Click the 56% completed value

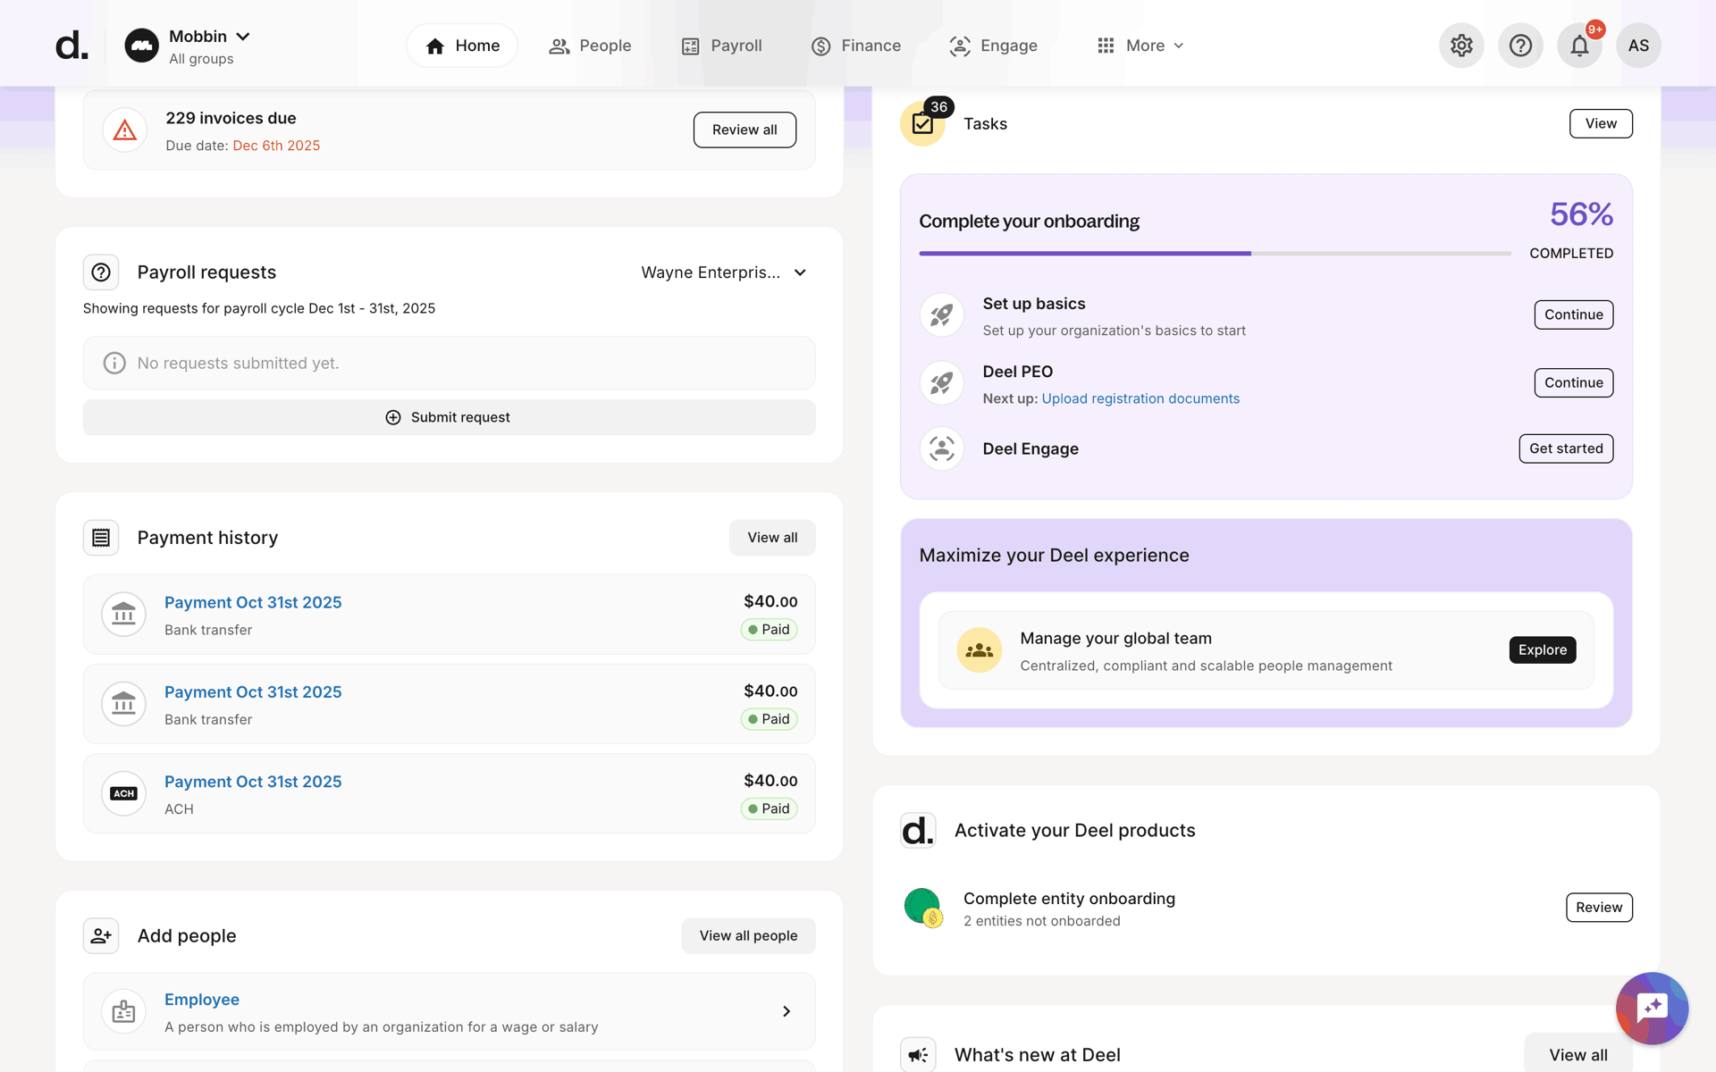1581,214
